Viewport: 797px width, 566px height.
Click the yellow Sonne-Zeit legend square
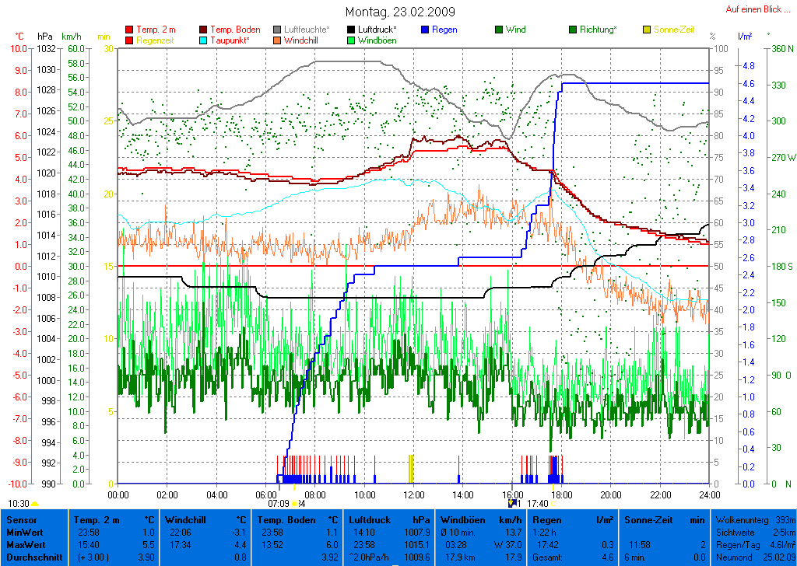pos(647,30)
